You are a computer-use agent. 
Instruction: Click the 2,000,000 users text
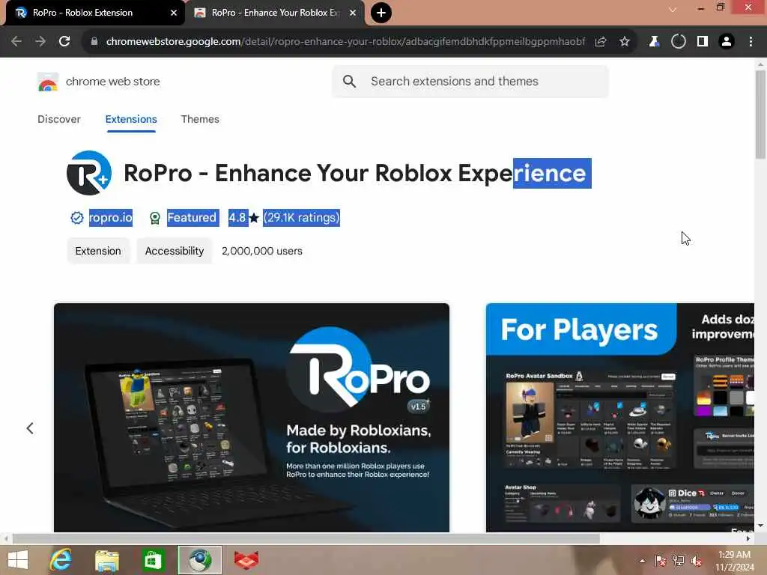[x=262, y=251]
